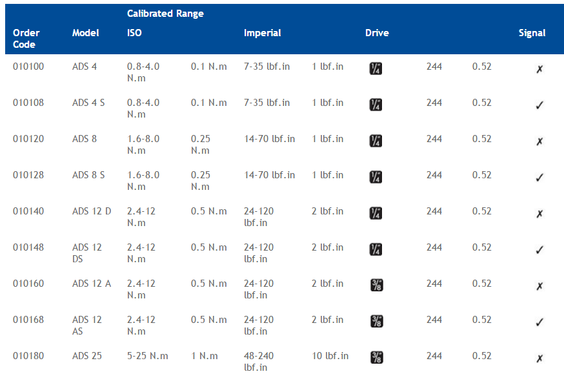Screen dimensions: 564x374
Task: Click the 3/8 drive icon for ADS 25
Action: click(x=377, y=357)
